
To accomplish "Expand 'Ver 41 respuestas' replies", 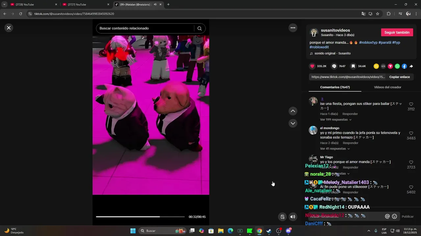I will [335, 148].
